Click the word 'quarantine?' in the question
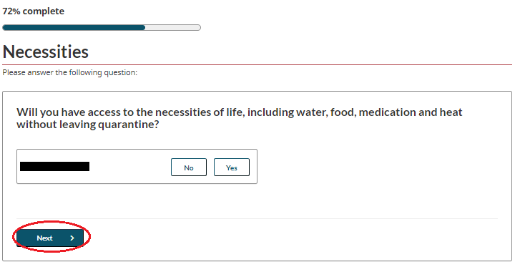This screenshot has height=267, width=525. point(128,125)
